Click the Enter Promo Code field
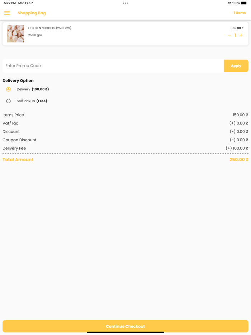Image resolution: width=251 pixels, height=335 pixels. 113,66
